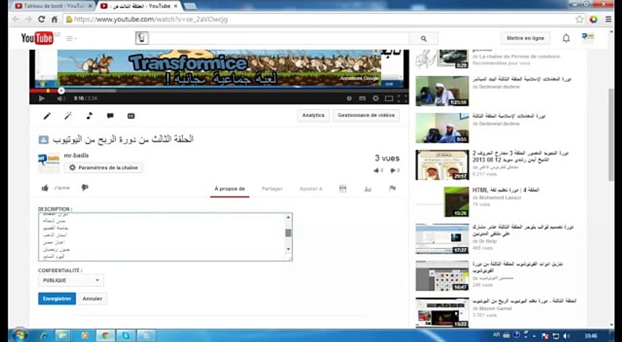The width and height of the screenshot is (622, 342).
Task: Play the video
Action: tap(41, 98)
